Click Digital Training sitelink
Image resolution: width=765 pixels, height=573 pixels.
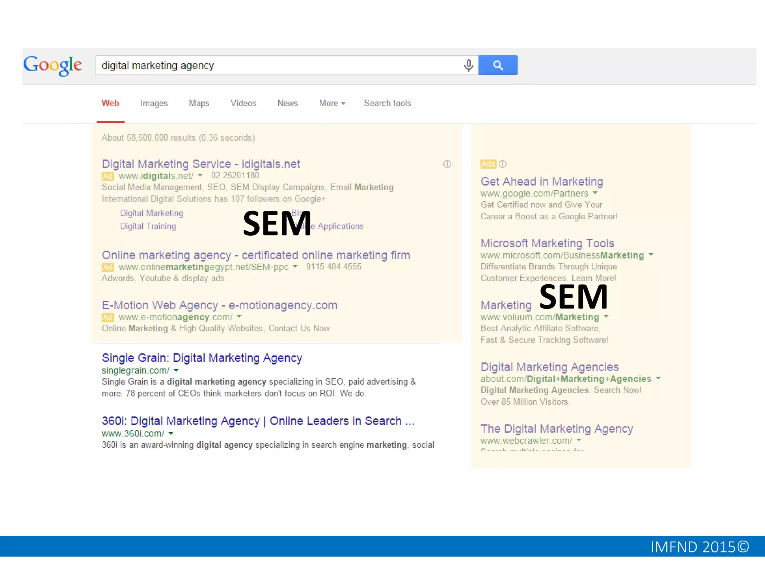[x=148, y=226]
